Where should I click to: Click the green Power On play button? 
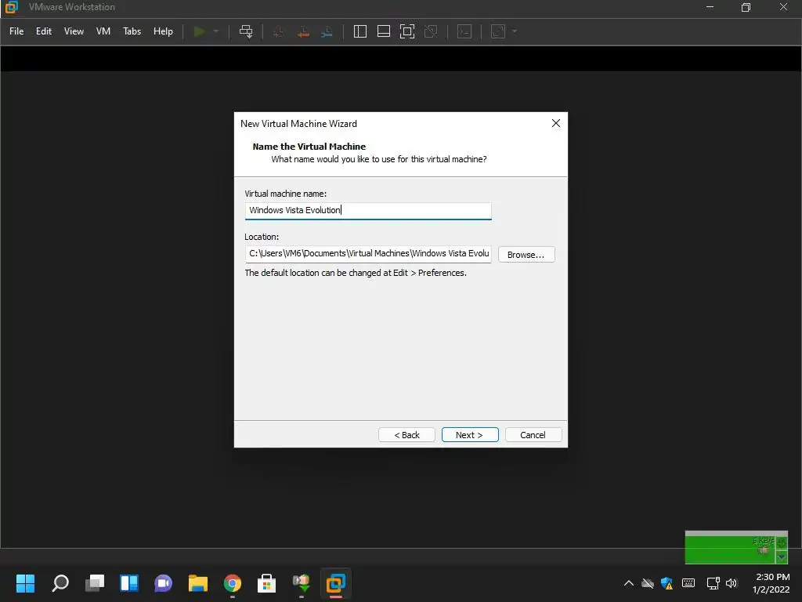tap(200, 31)
